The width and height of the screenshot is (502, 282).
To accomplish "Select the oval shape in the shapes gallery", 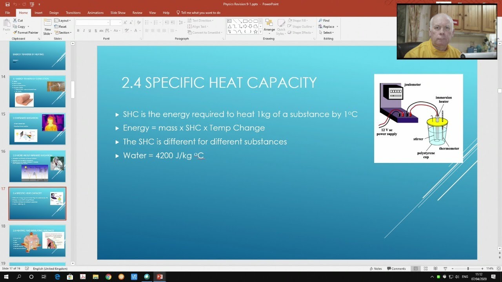I will pyautogui.click(x=250, y=21).
